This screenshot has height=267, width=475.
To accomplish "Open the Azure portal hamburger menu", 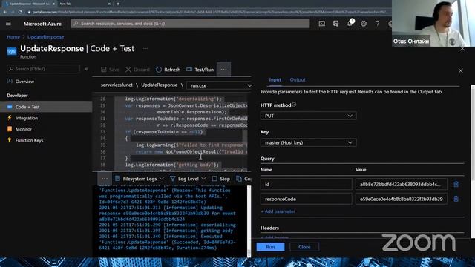I will [x=8, y=23].
